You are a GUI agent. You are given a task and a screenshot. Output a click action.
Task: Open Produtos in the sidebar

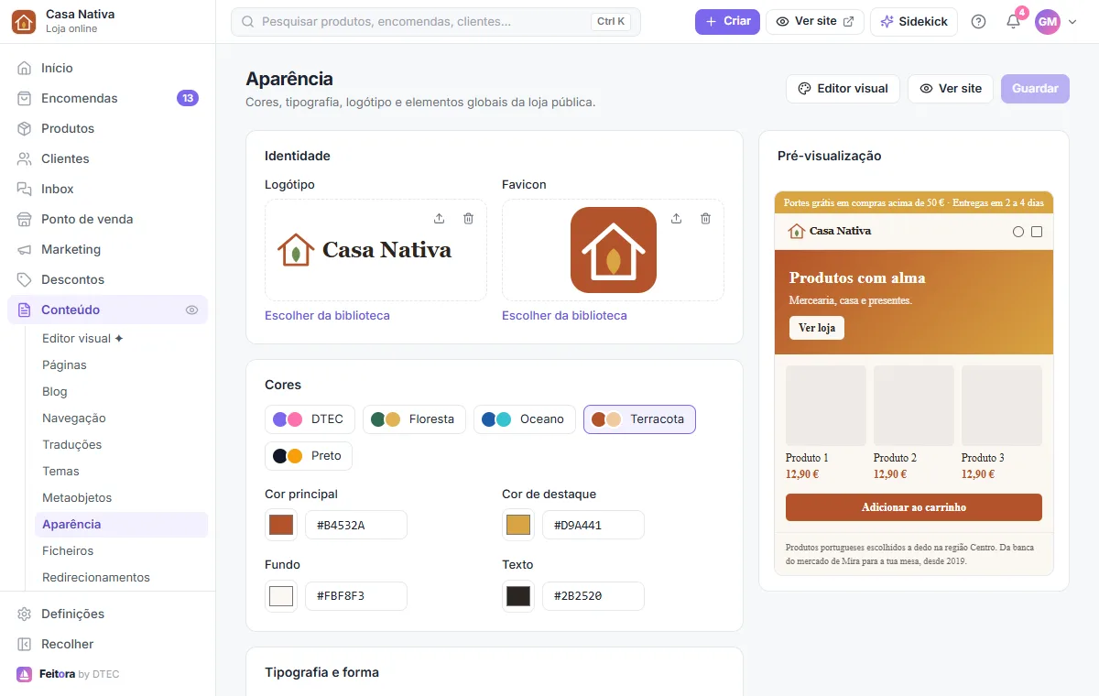click(108, 128)
